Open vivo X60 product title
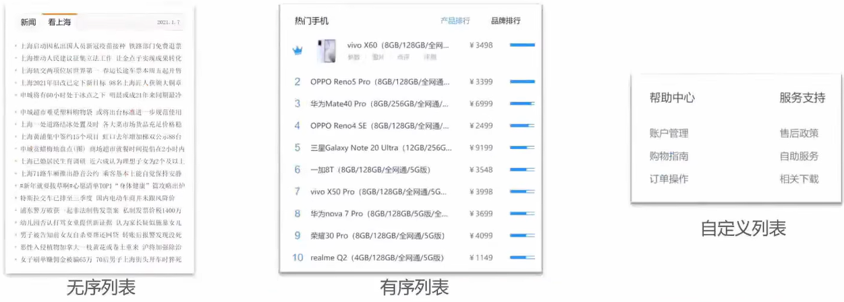The image size is (844, 302). click(398, 45)
